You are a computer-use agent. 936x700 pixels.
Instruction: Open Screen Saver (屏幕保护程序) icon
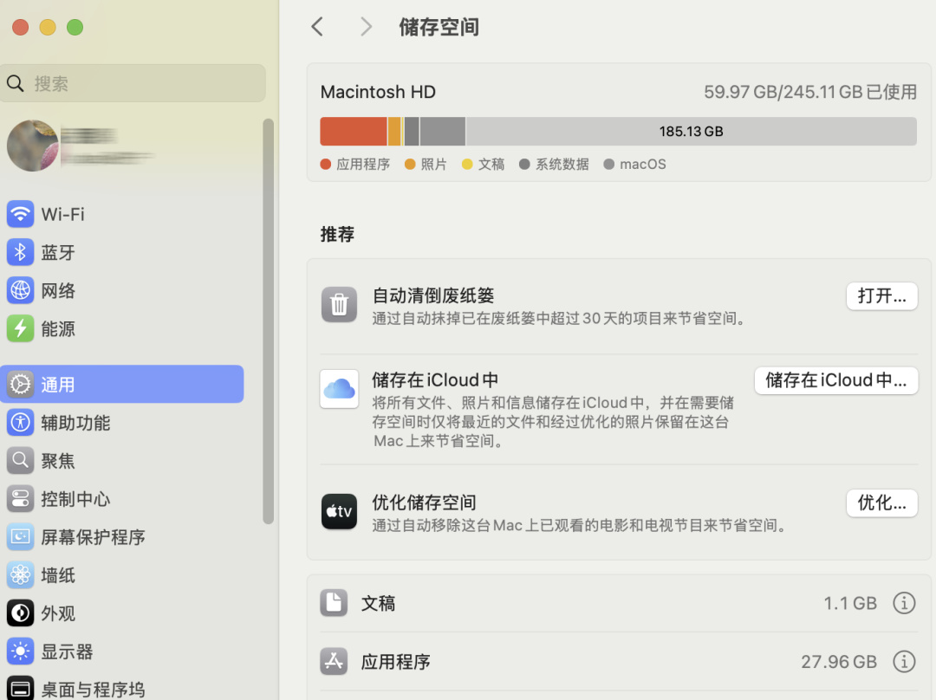coord(20,537)
